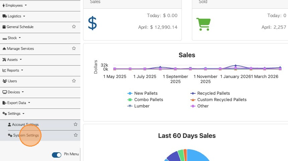Hide New Pallets series in chart legend

[x=142, y=93]
